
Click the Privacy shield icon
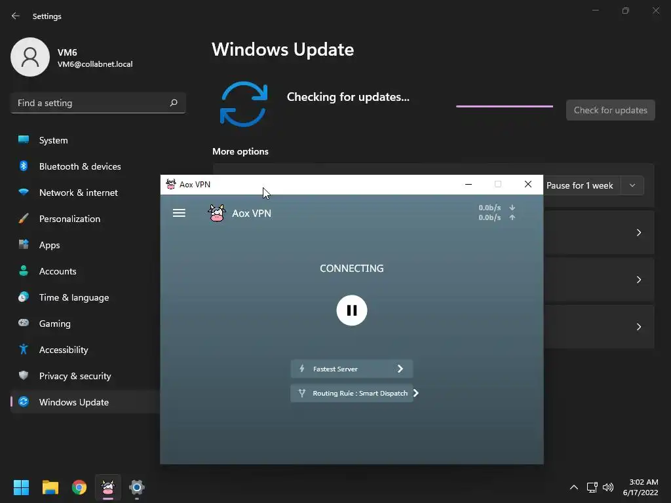tap(24, 375)
